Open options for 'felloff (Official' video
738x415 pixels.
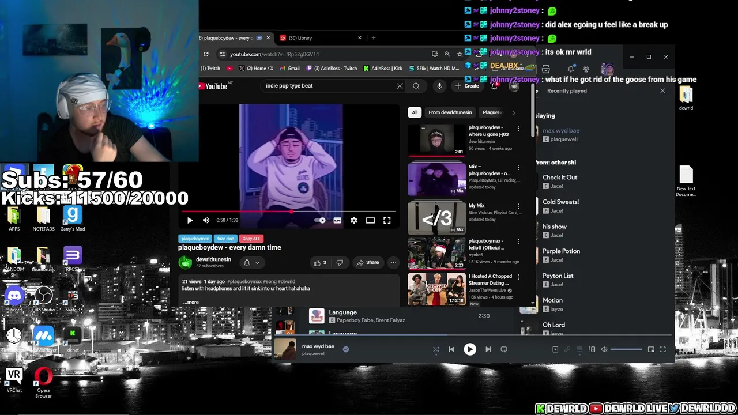point(518,242)
